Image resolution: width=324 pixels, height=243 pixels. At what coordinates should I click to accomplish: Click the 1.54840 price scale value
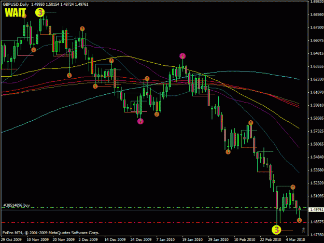click(x=317, y=157)
